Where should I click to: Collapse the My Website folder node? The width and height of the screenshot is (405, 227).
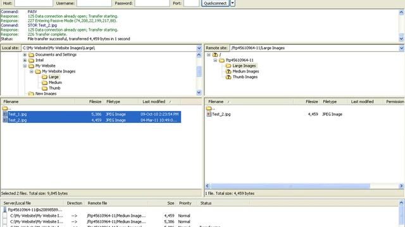[25, 66]
